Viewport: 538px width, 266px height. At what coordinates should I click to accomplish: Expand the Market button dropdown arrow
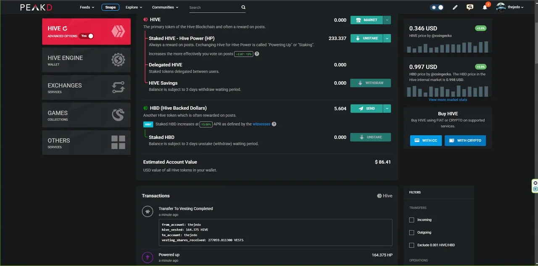click(387, 20)
